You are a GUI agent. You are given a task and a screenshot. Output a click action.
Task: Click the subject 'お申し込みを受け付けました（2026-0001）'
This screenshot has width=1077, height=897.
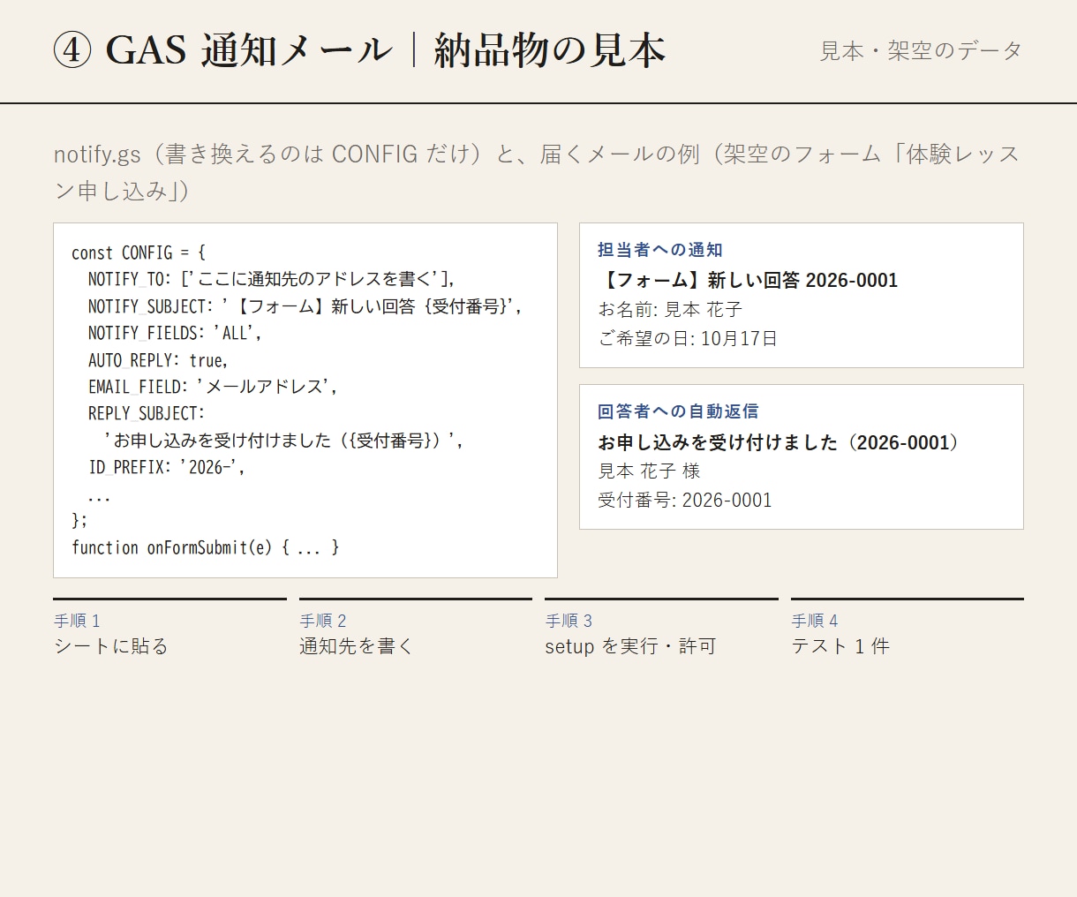click(779, 442)
